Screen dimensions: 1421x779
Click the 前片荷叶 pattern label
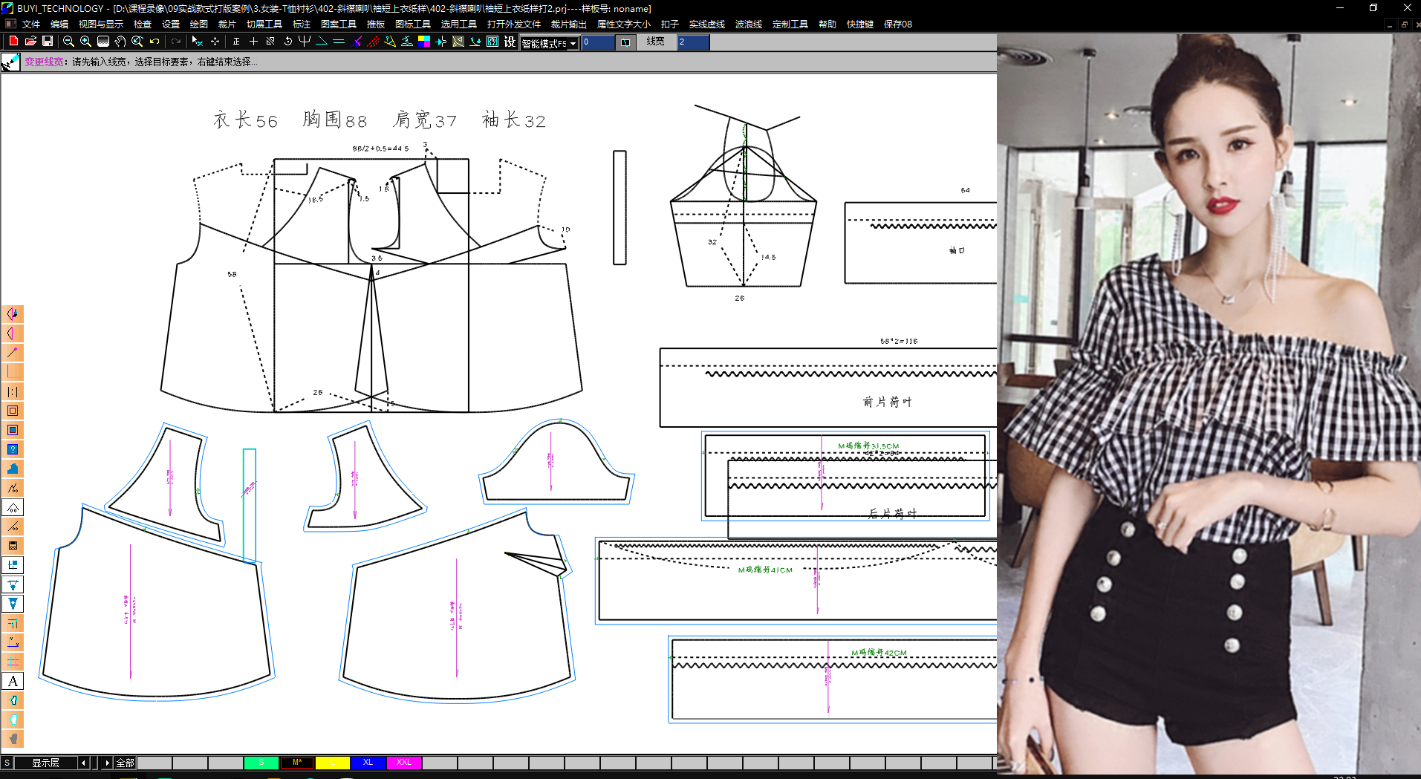pos(887,402)
